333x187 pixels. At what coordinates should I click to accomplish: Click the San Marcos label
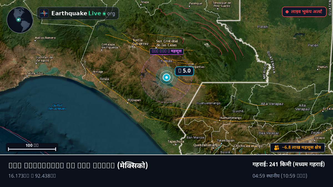coord(195,137)
